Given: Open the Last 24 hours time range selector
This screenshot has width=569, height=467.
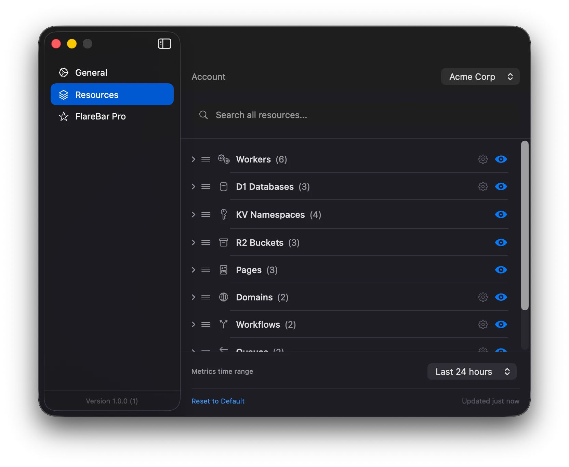Looking at the screenshot, I should [472, 371].
